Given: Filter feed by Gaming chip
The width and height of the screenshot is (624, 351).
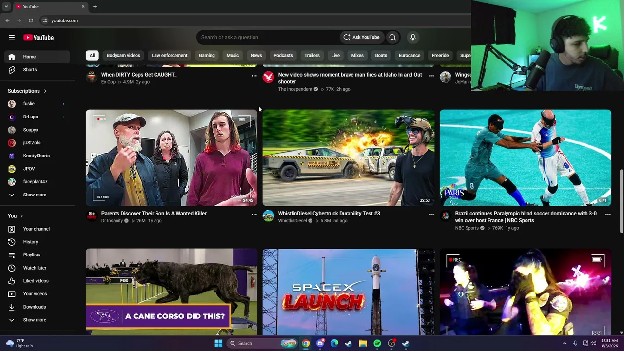Looking at the screenshot, I should (x=207, y=56).
